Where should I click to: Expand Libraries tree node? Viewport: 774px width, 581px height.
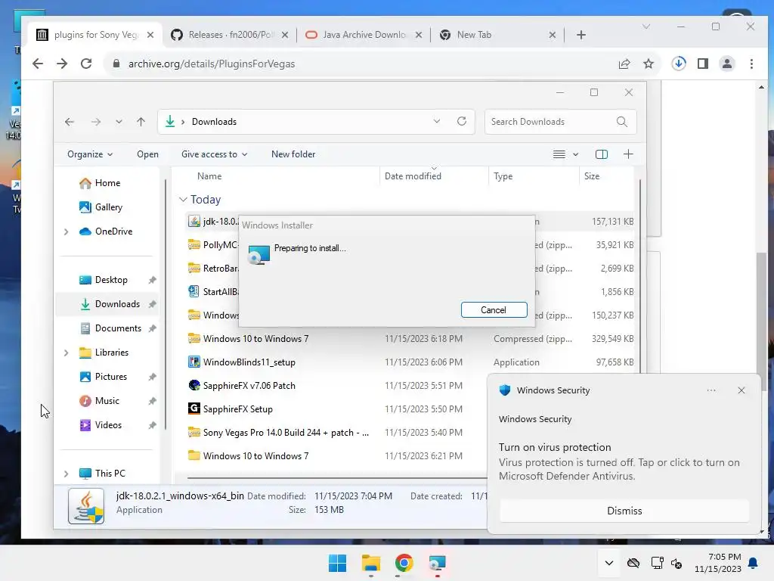coord(67,353)
